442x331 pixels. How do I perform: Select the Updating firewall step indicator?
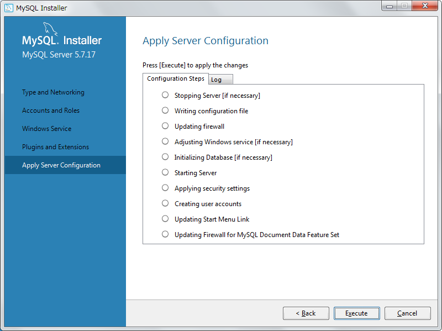click(x=165, y=126)
